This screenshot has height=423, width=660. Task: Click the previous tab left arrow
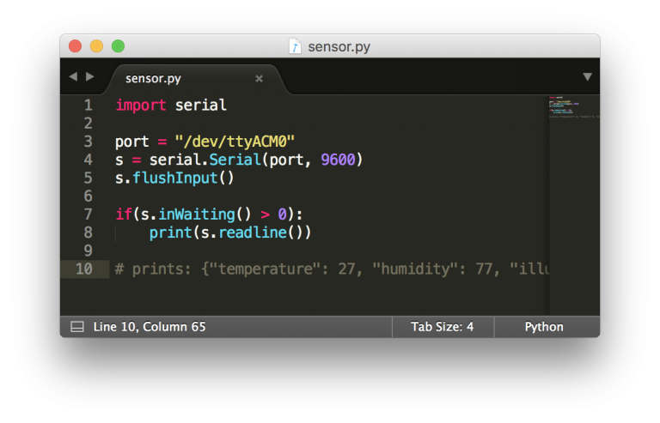(73, 77)
